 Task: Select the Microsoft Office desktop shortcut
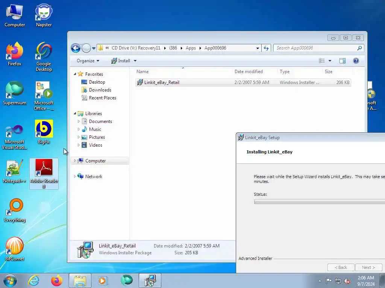click(x=44, y=96)
